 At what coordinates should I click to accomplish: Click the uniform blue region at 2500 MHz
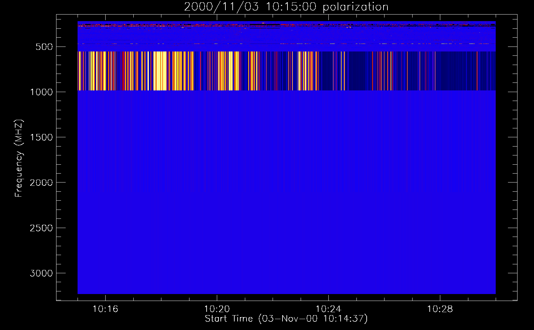[x=286, y=228]
